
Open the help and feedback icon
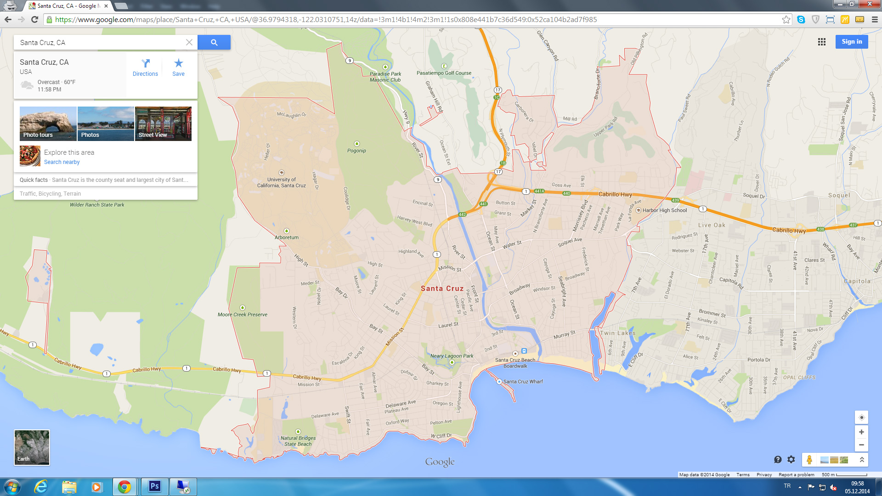pyautogui.click(x=778, y=459)
